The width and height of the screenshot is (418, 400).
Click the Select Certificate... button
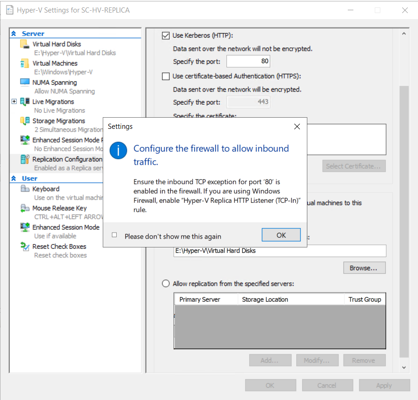click(354, 166)
